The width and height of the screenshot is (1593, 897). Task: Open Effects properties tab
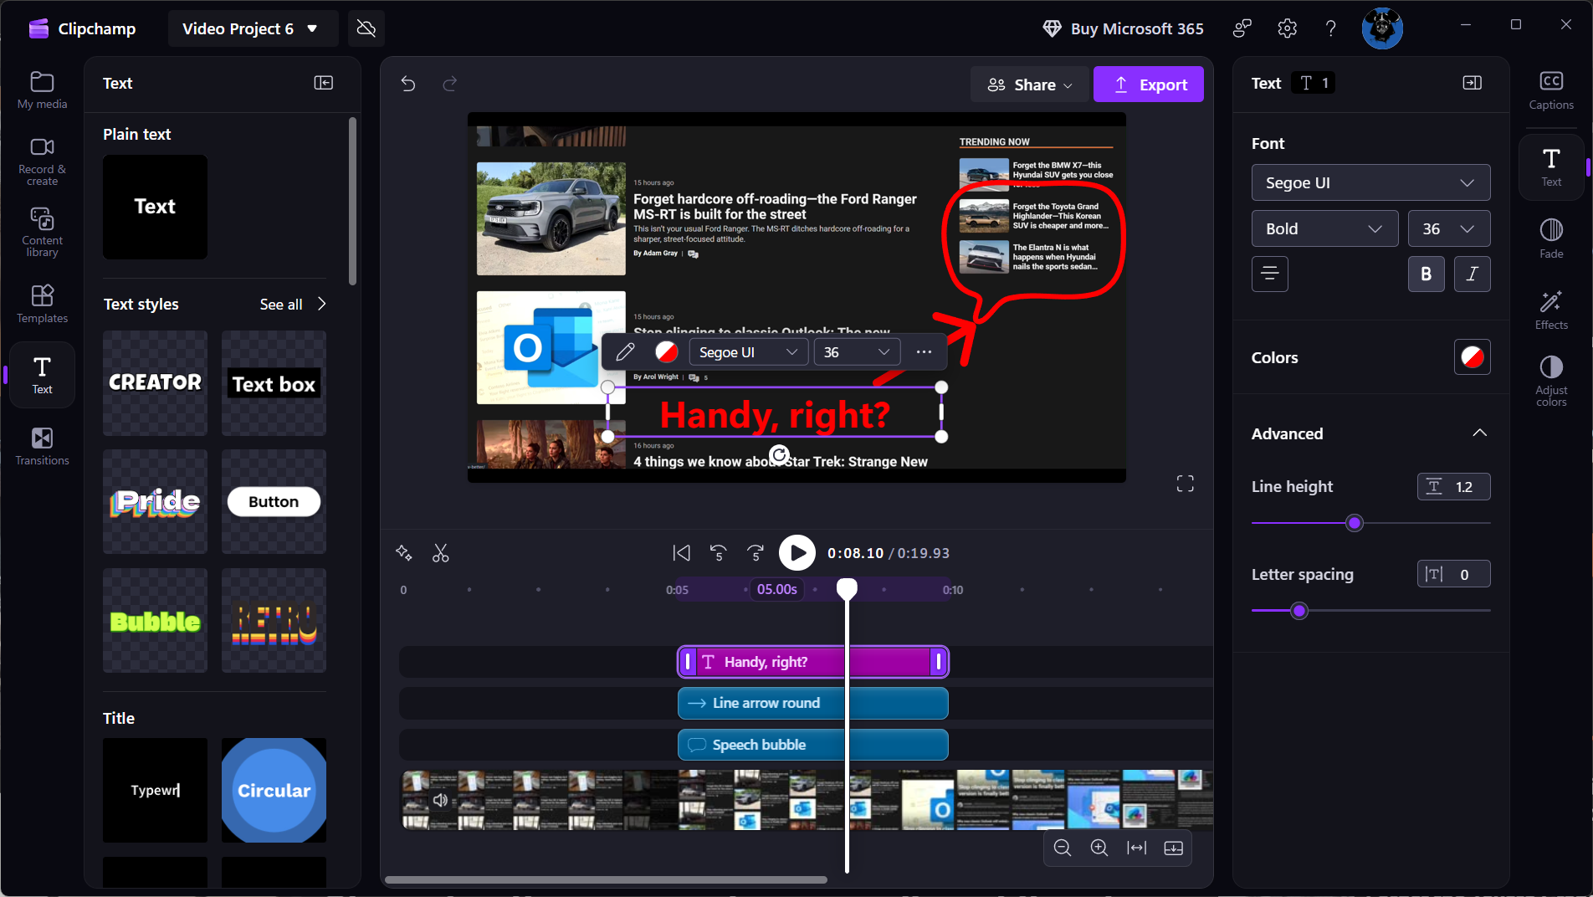click(x=1551, y=310)
